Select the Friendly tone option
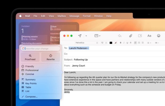165x106 pixels. pyautogui.click(x=28, y=66)
